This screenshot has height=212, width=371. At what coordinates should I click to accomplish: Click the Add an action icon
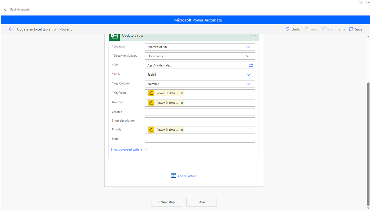pos(173,176)
